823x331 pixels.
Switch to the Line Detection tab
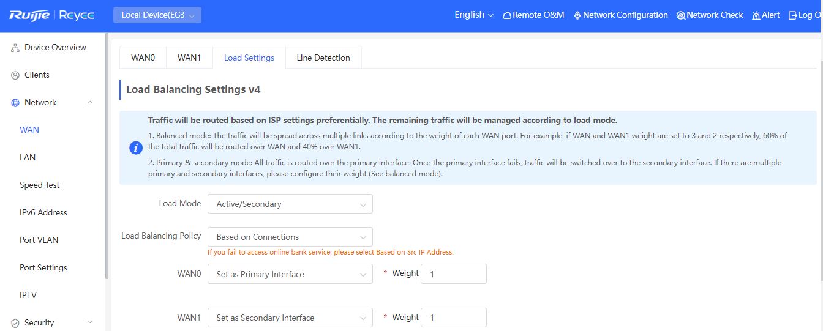click(x=323, y=58)
